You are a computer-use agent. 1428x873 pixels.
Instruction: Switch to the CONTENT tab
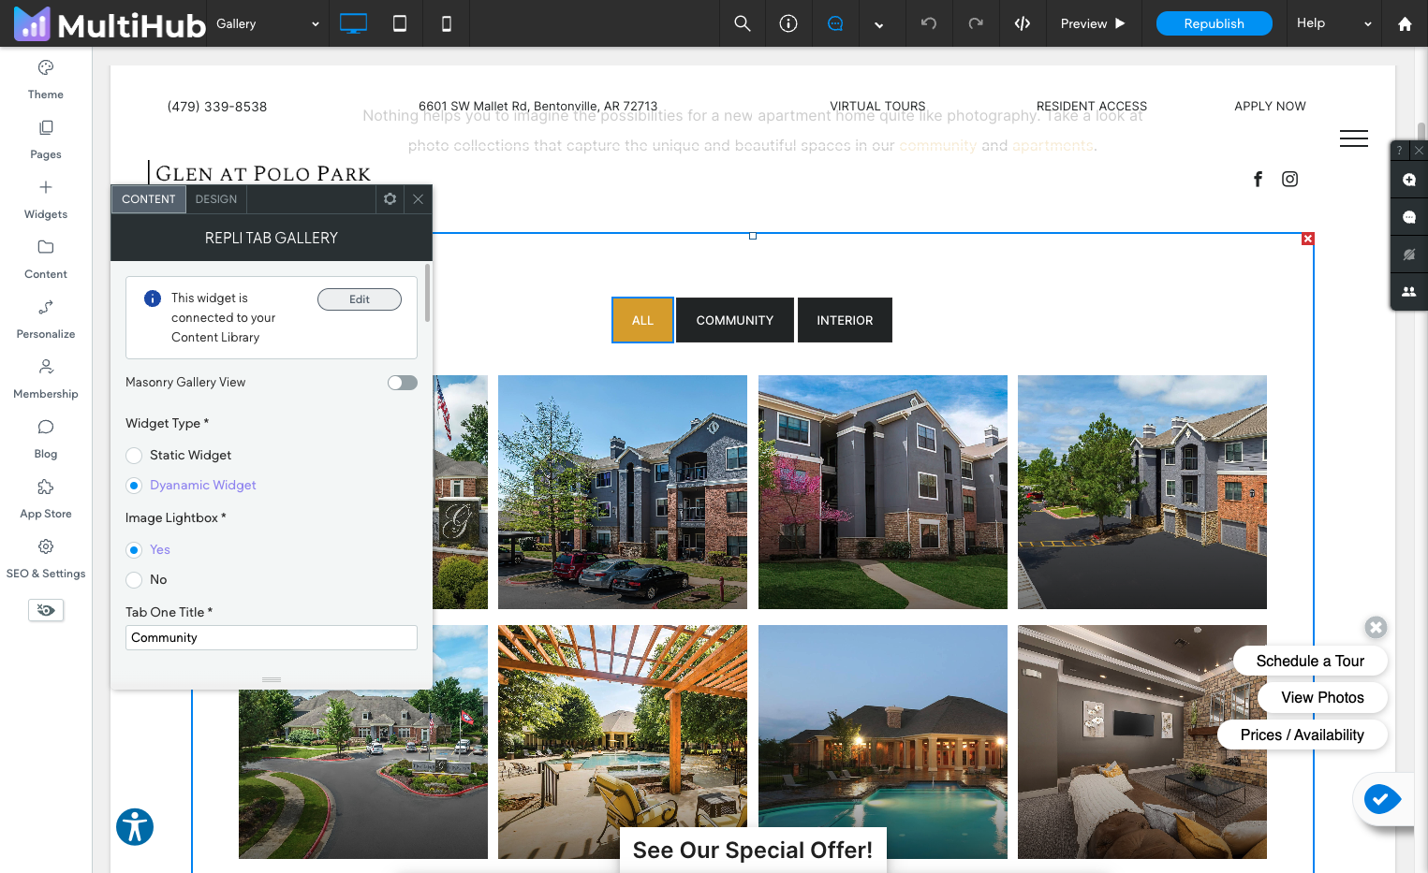[149, 199]
